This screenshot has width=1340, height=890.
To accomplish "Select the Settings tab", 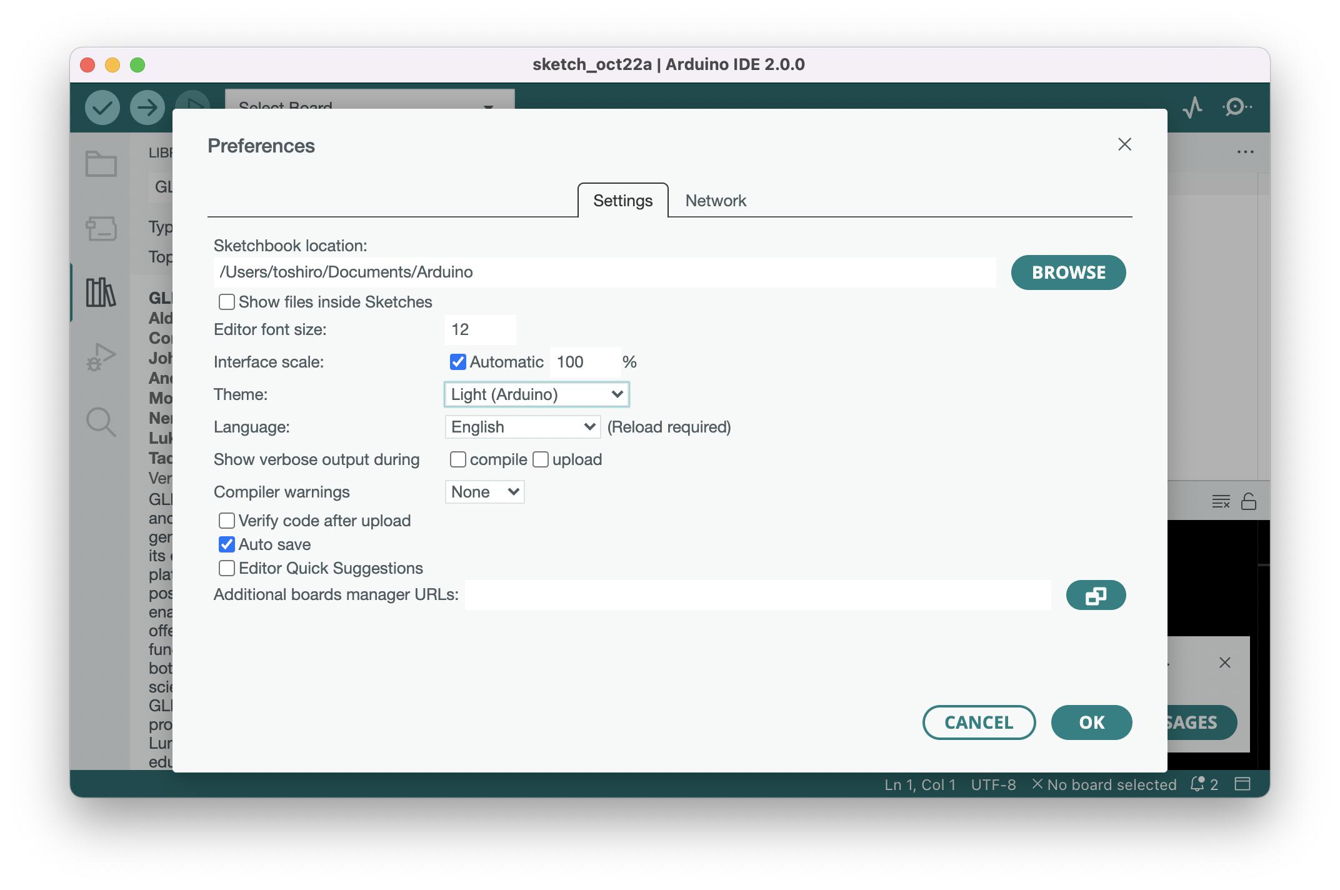I will tap(622, 200).
